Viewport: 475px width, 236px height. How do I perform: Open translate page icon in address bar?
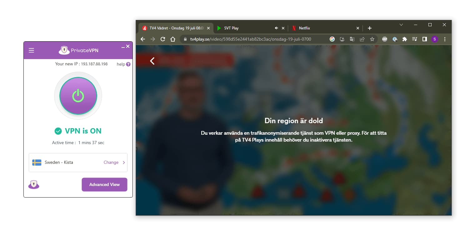click(352, 39)
